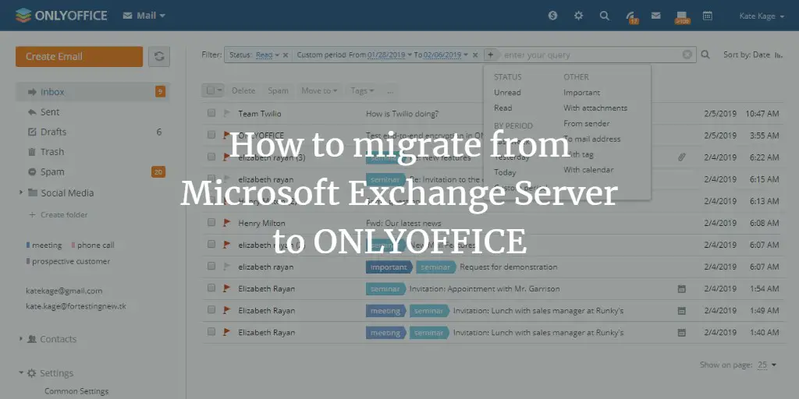Select the kate.kage@fortestingnew.tk account

76,306
